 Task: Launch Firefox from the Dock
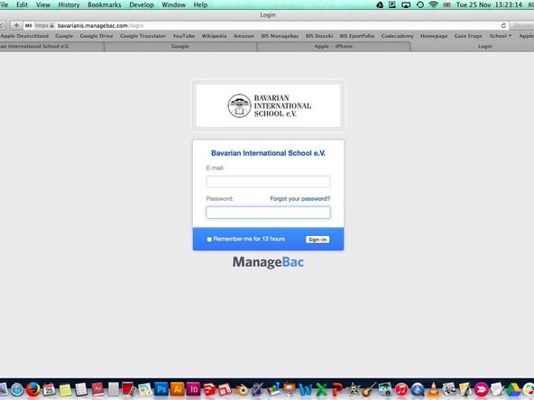[x=33, y=389]
